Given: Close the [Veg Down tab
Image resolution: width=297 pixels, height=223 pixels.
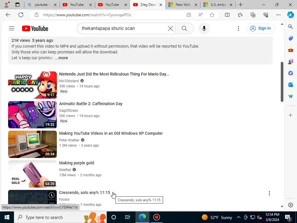Looking at the screenshot, I should 161,5.
